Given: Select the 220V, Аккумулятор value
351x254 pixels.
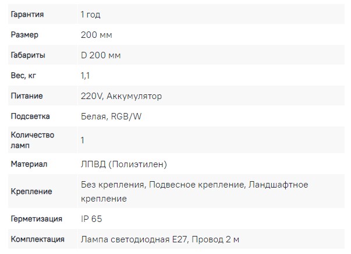Looking at the screenshot, I should [121, 96].
